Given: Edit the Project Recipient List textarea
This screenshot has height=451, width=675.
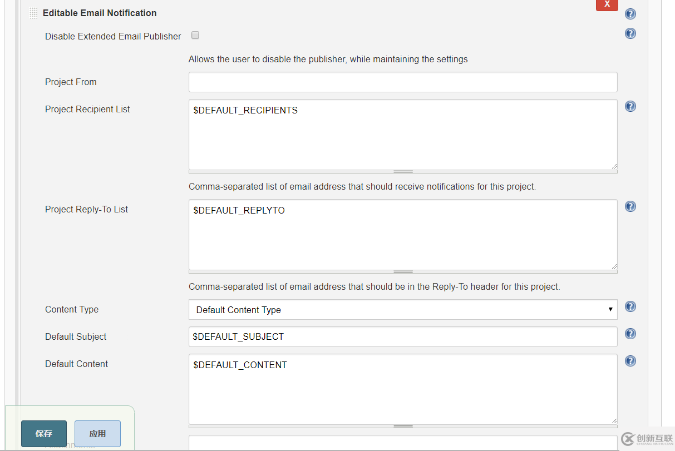Looking at the screenshot, I should coord(403,135).
